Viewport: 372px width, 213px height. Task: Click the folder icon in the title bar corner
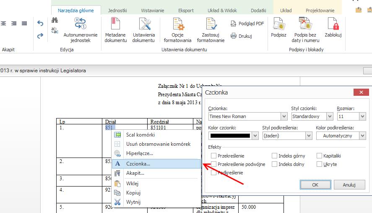pyautogui.click(x=359, y=10)
